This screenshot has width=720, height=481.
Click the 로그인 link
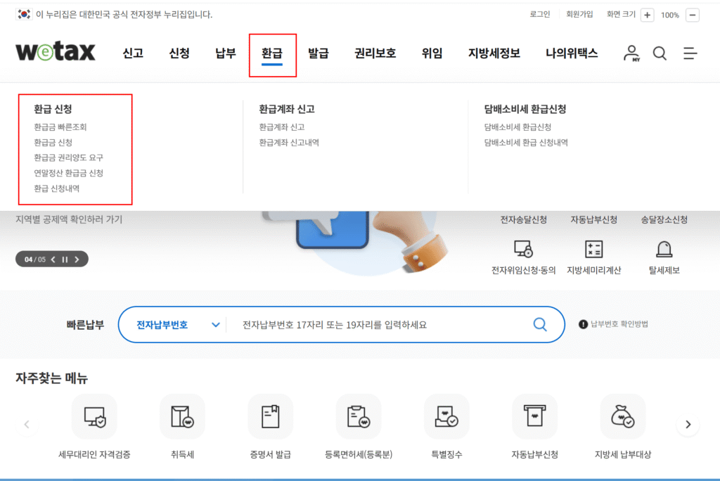pyautogui.click(x=539, y=15)
